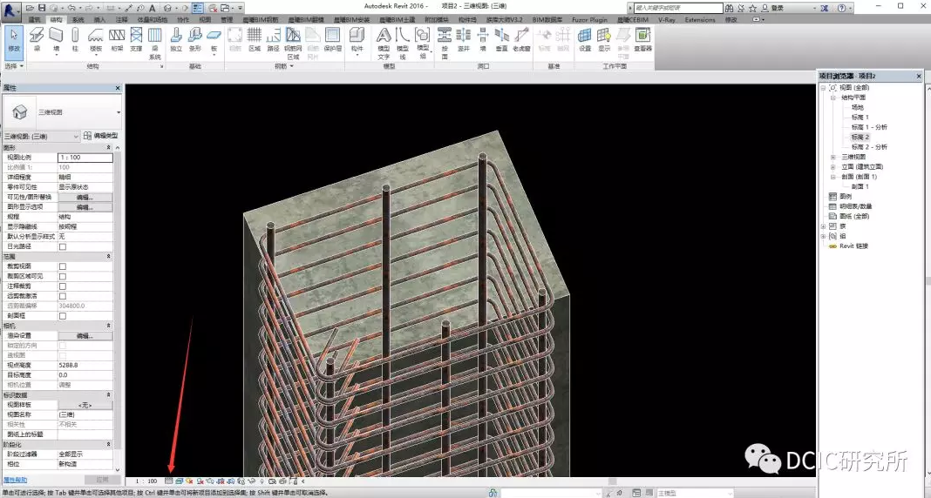Viewport: 931px width, 498px height.
Task: Click the search keyword input box
Action: 678,8
